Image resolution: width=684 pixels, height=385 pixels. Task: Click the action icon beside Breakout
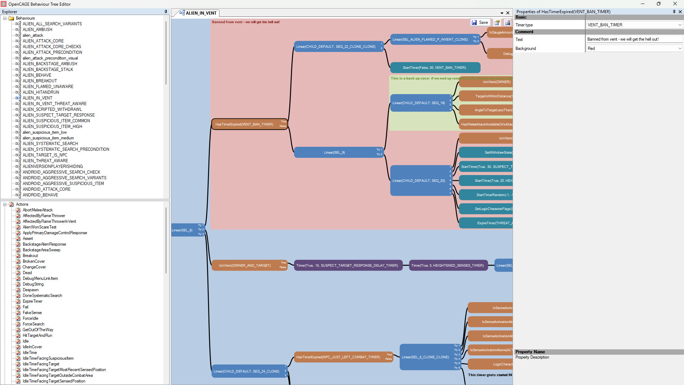pos(18,256)
